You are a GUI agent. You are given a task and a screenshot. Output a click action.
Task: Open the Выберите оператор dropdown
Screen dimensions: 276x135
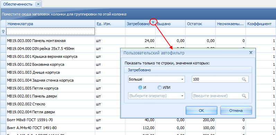182,96
